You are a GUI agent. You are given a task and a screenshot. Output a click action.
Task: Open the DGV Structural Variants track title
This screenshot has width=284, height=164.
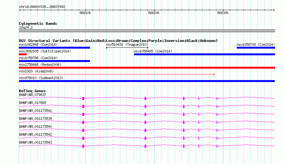118,41
